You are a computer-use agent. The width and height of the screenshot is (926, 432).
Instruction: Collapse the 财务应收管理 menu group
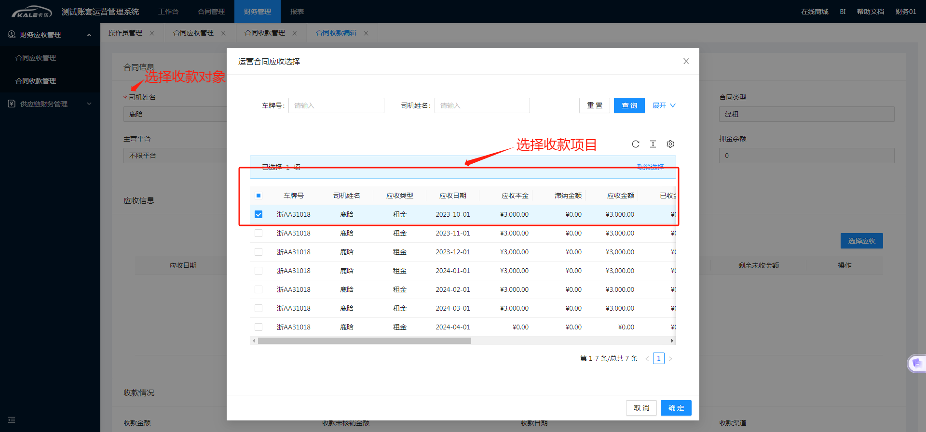(x=89, y=35)
